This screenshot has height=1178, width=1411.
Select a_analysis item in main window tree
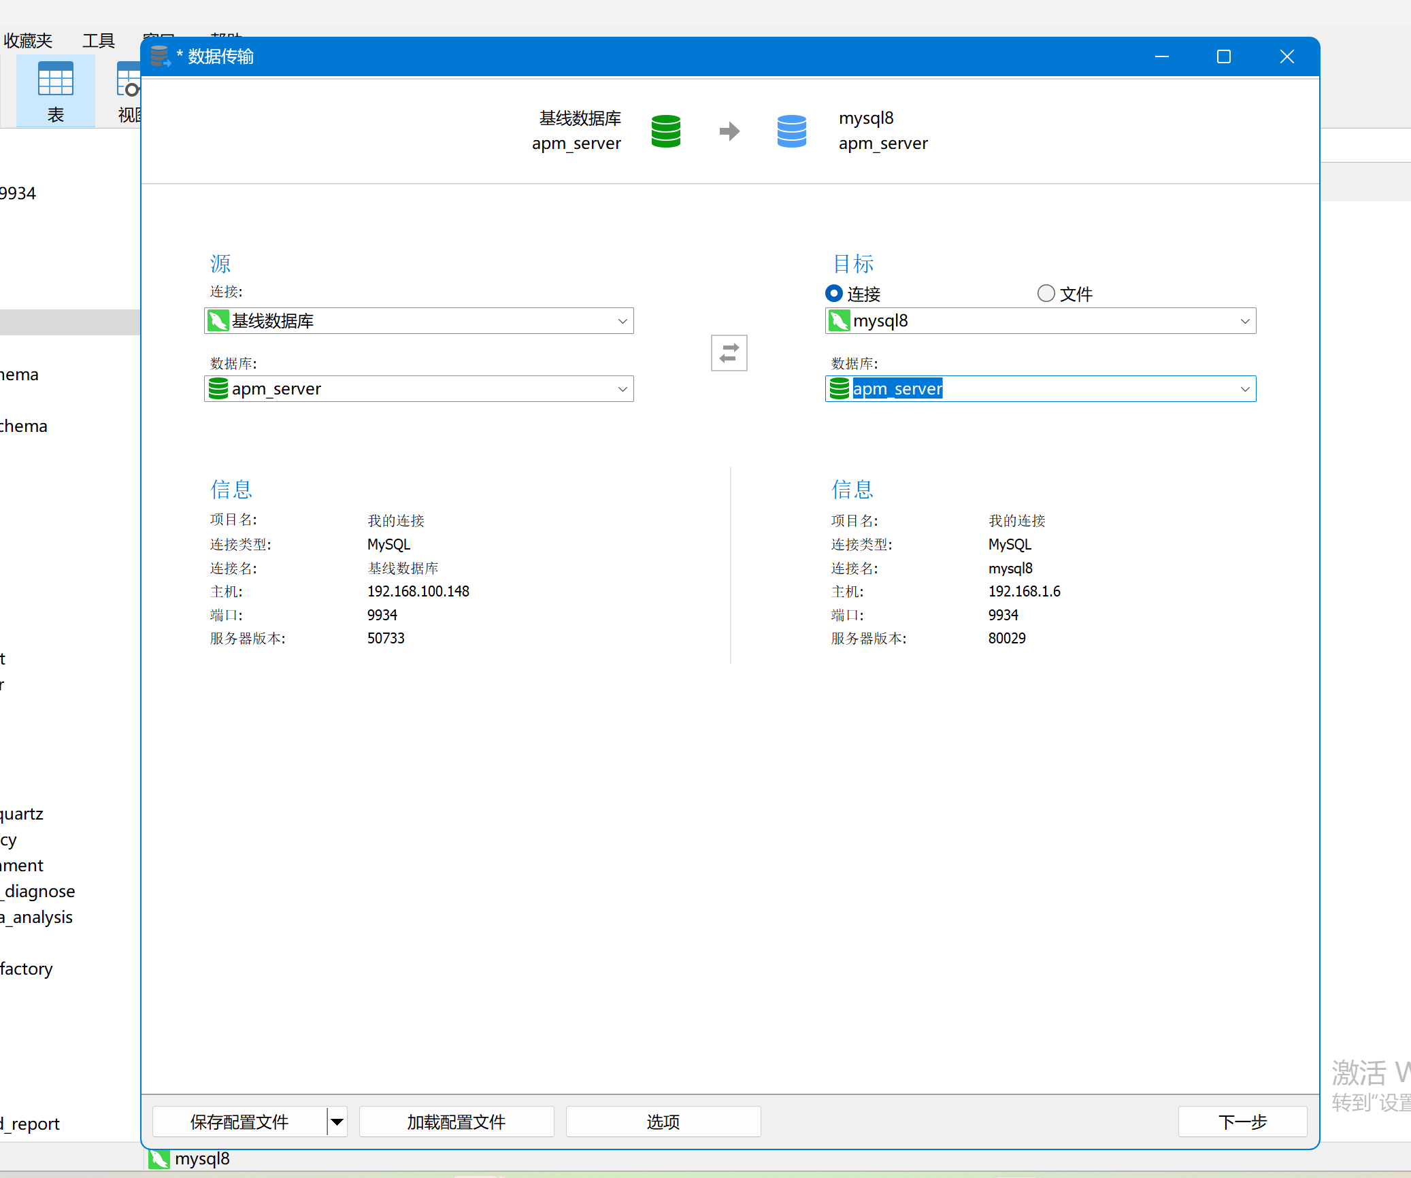tap(37, 918)
